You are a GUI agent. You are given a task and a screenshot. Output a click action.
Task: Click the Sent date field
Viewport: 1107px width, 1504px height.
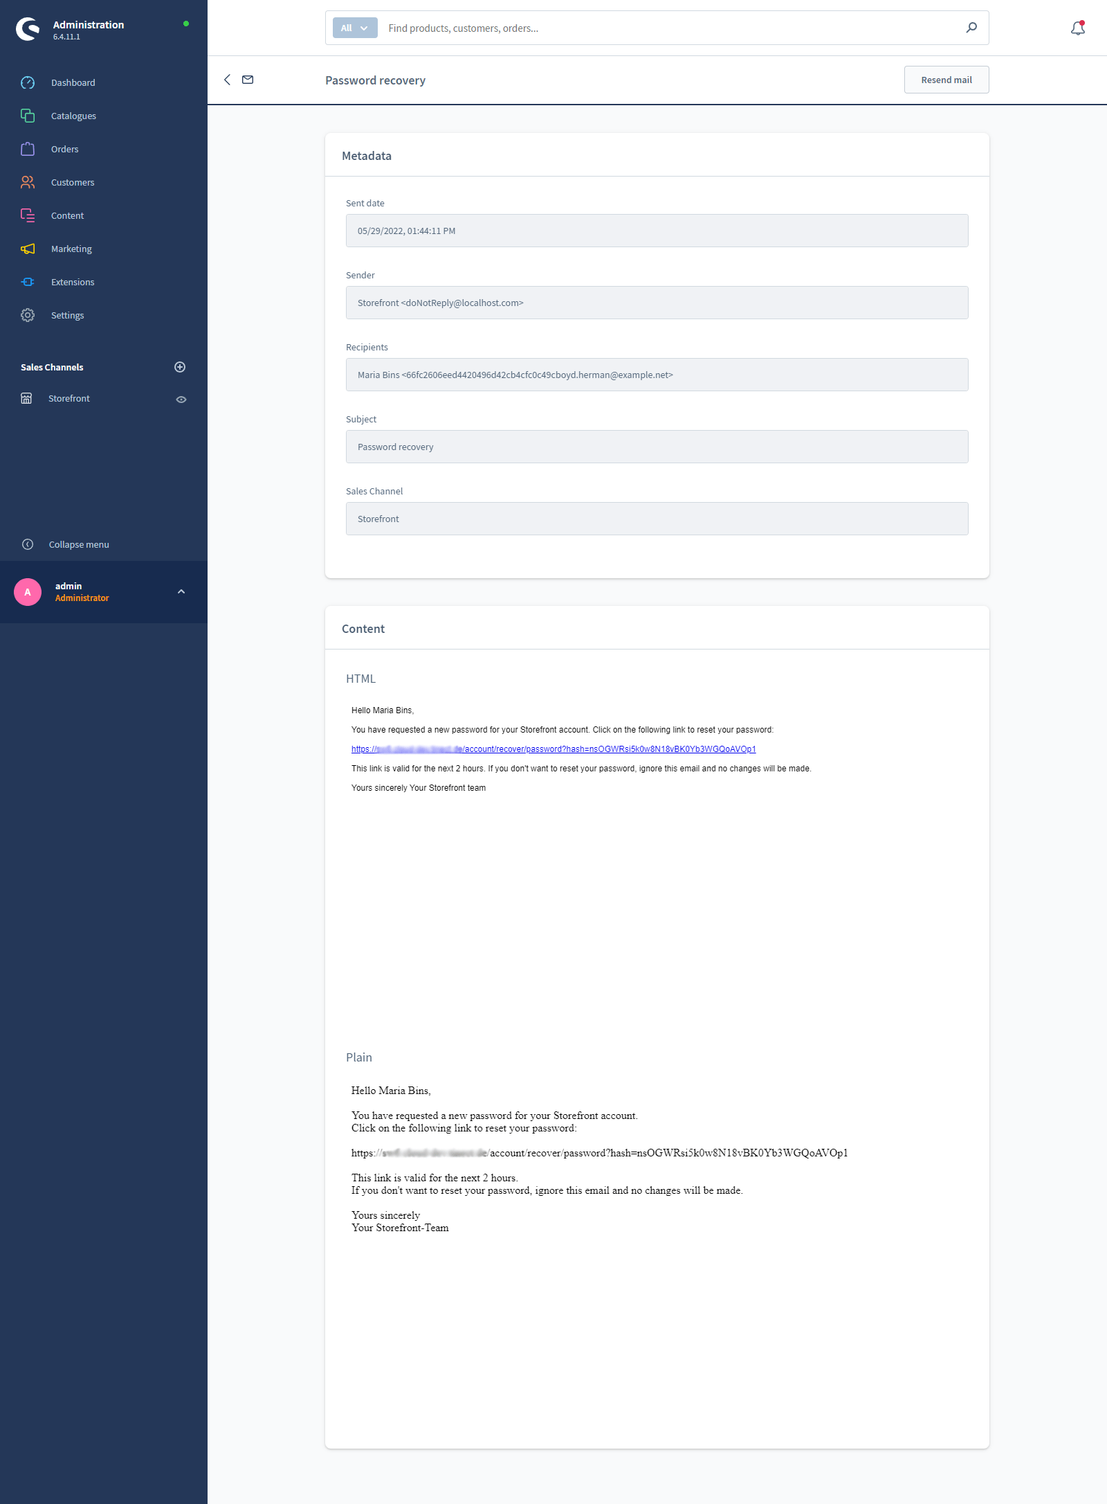coord(657,231)
